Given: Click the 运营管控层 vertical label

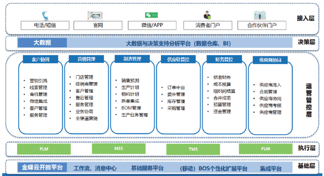Looking at the screenshot, I should tap(309, 100).
